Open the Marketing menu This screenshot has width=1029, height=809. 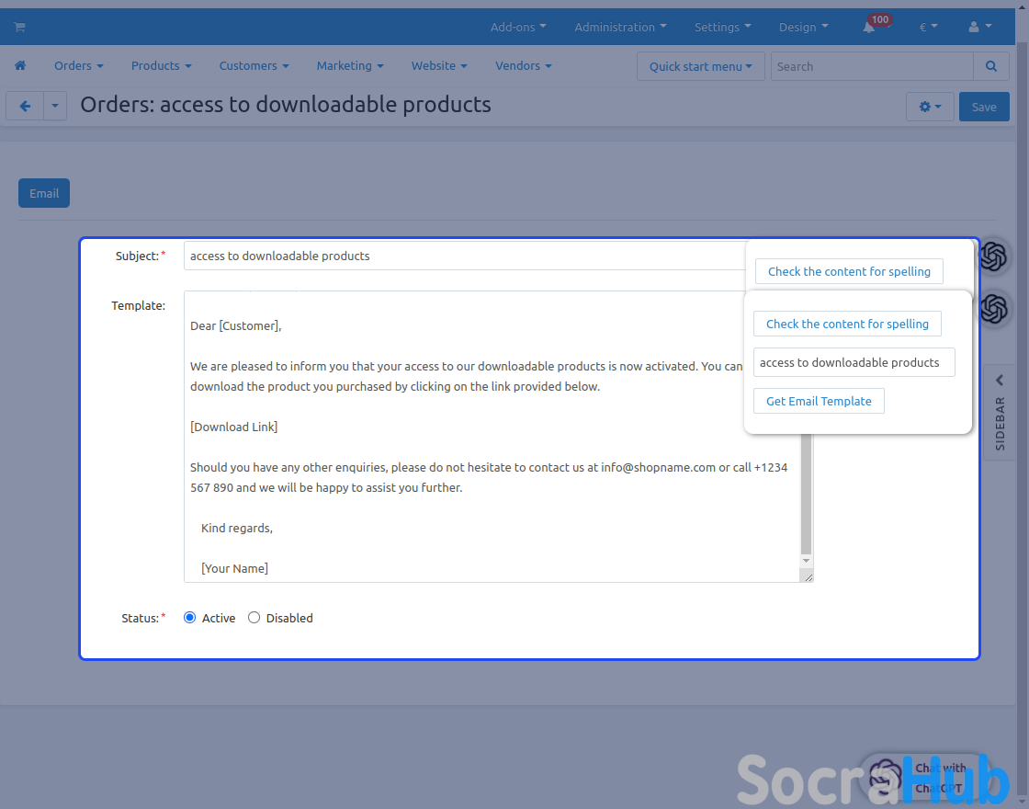point(350,65)
